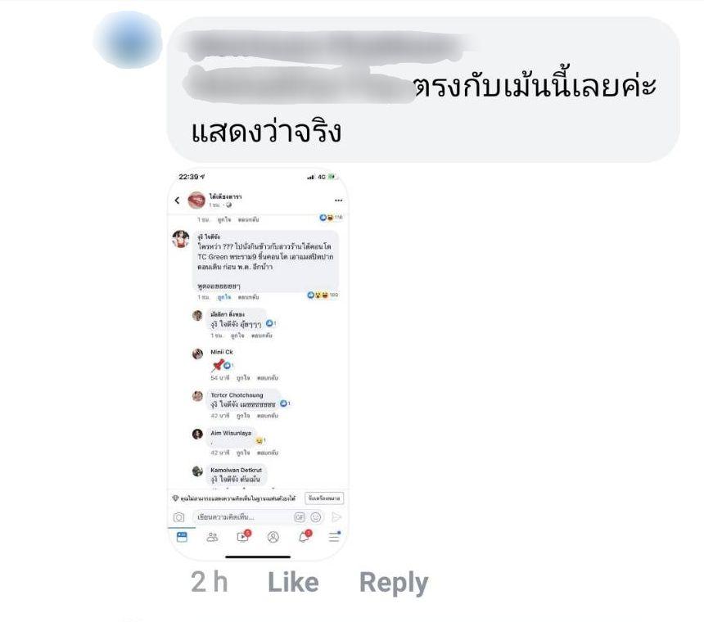The height and width of the screenshot is (622, 704).
Task: Tap the send arrow icon
Action: click(x=336, y=517)
